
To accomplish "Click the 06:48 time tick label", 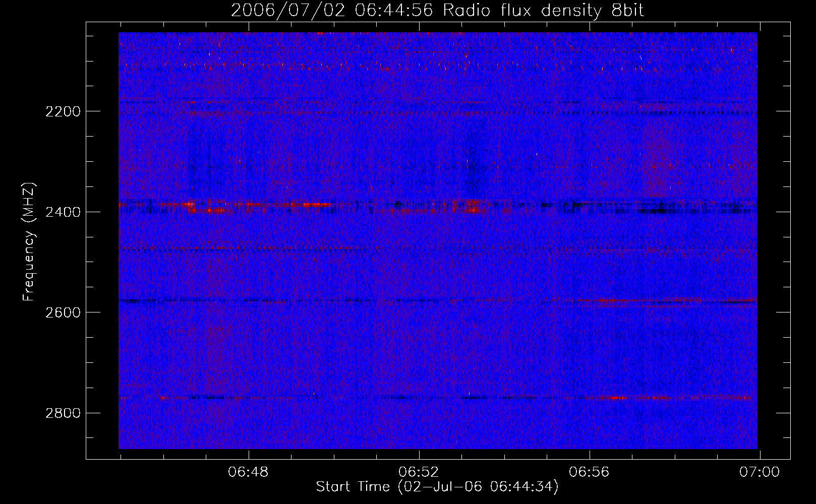I will pyautogui.click(x=248, y=472).
